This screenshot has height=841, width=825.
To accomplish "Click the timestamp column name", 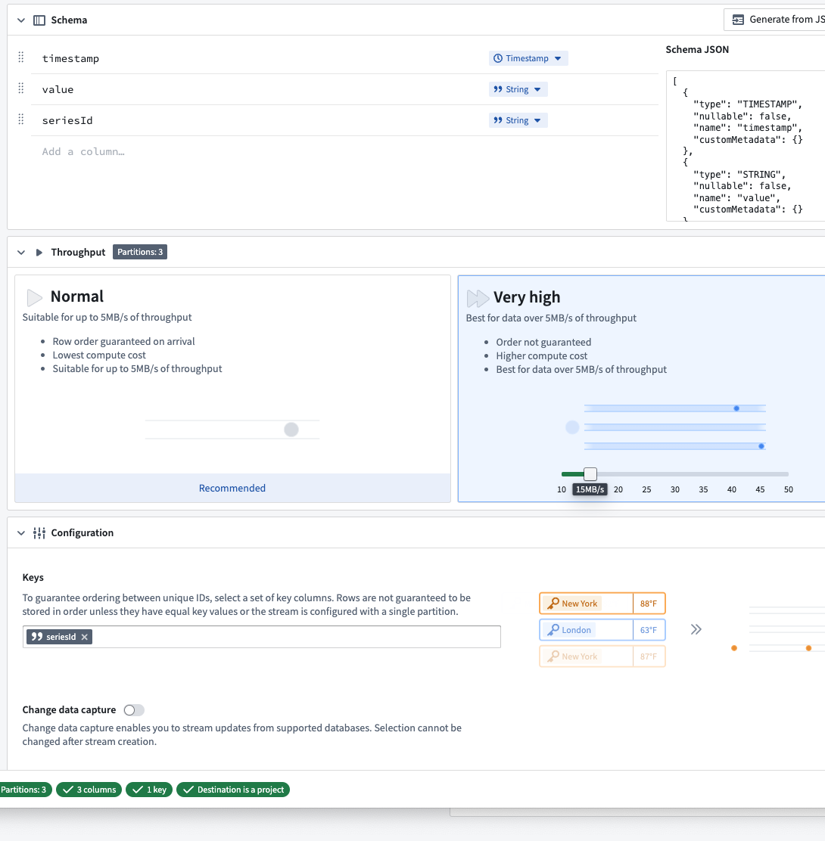I will click(71, 58).
